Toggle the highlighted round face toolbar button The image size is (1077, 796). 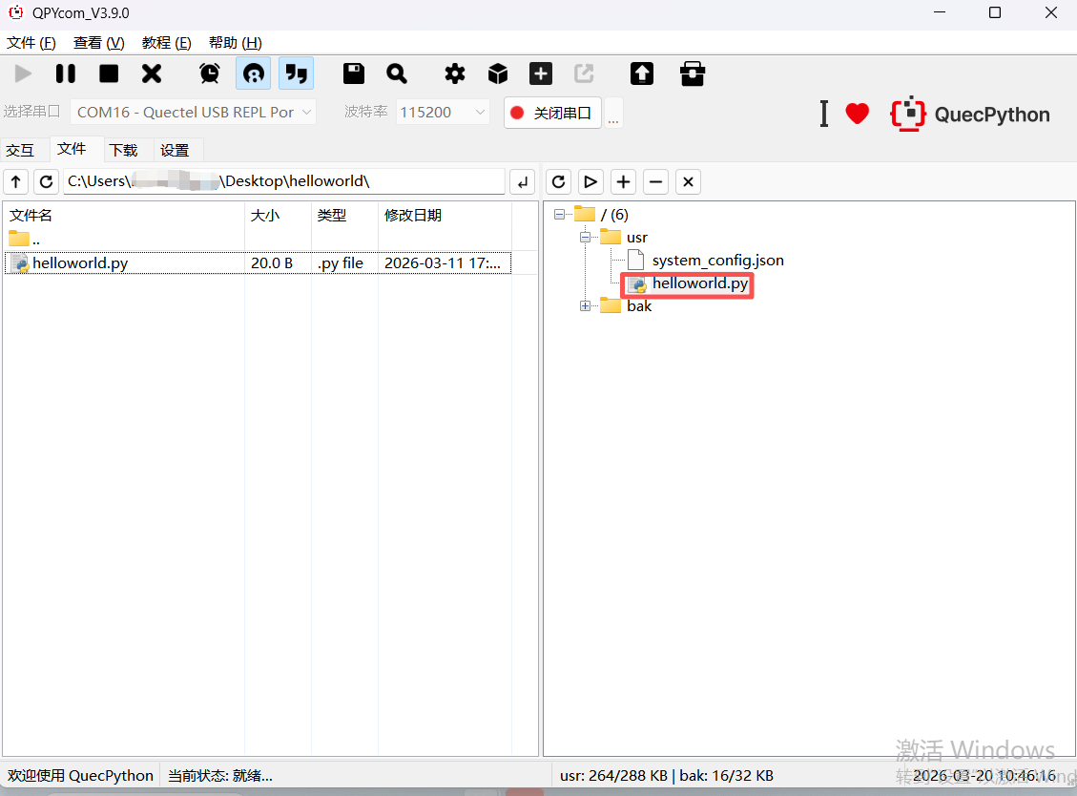click(253, 73)
